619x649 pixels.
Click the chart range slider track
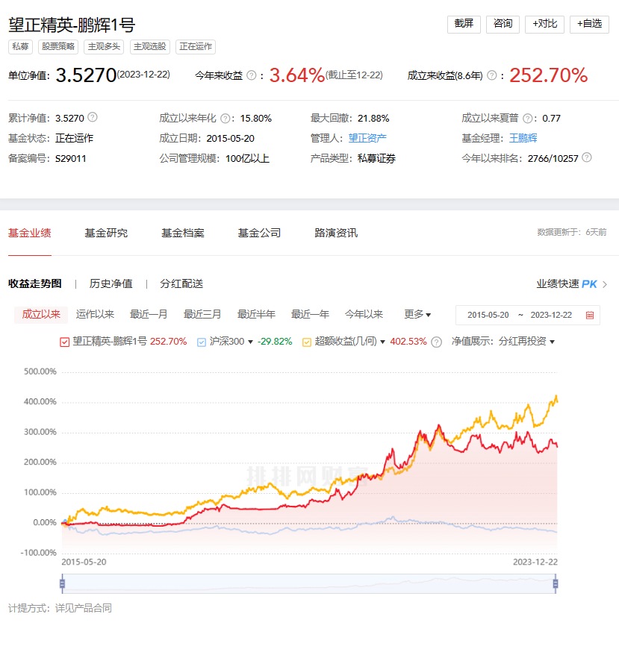pyautogui.click(x=308, y=583)
